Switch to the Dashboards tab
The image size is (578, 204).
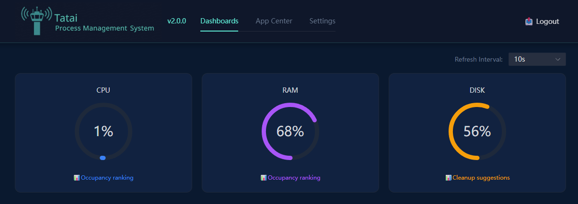(x=219, y=21)
